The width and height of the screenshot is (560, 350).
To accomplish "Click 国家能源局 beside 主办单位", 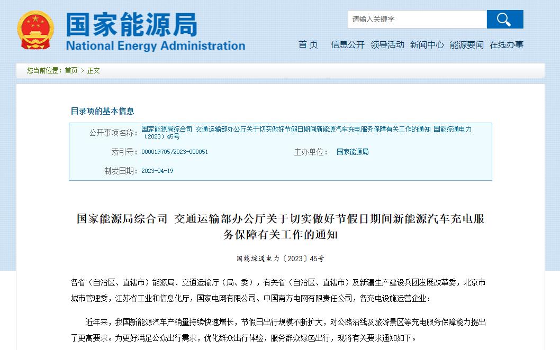I will coord(353,152).
